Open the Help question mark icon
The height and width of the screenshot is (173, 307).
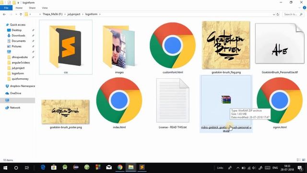[x=305, y=8]
